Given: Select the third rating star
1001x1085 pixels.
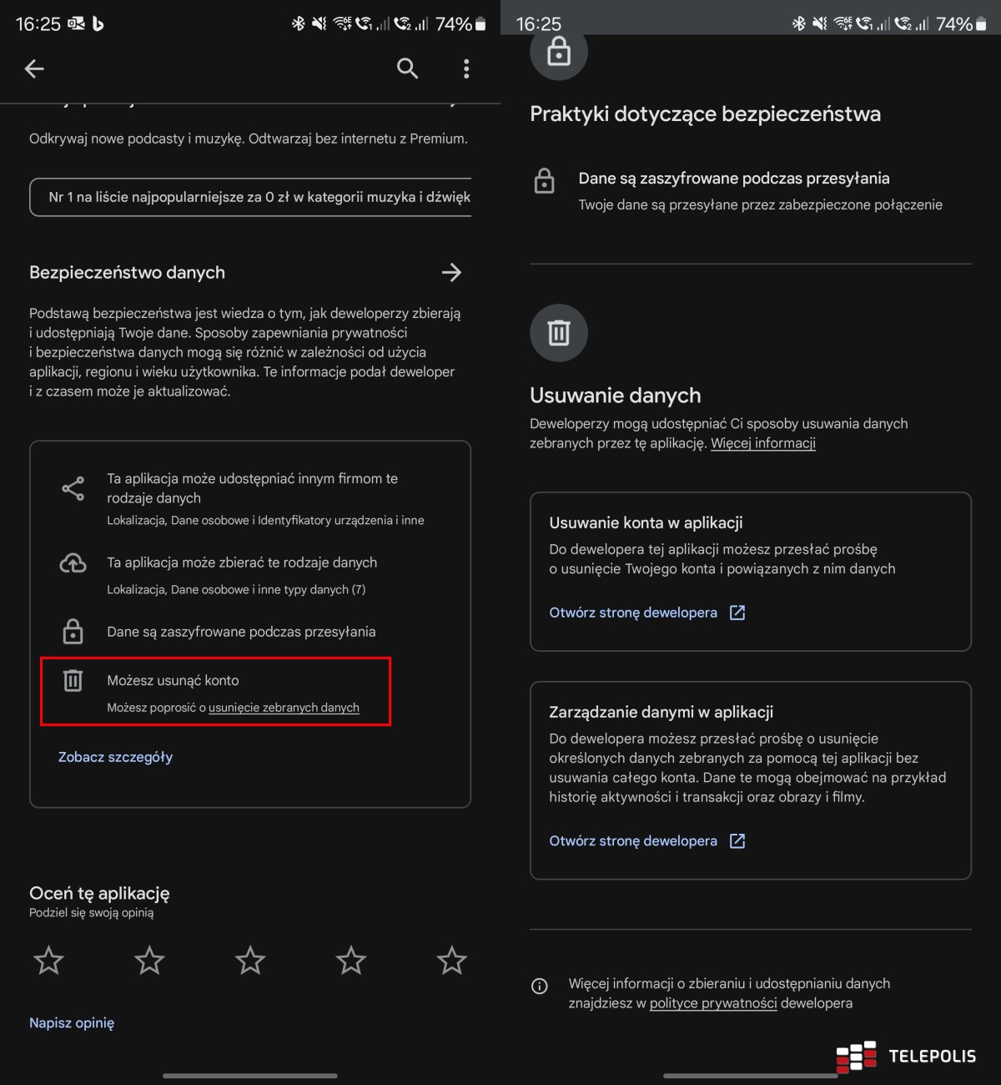Looking at the screenshot, I should pyautogui.click(x=250, y=961).
